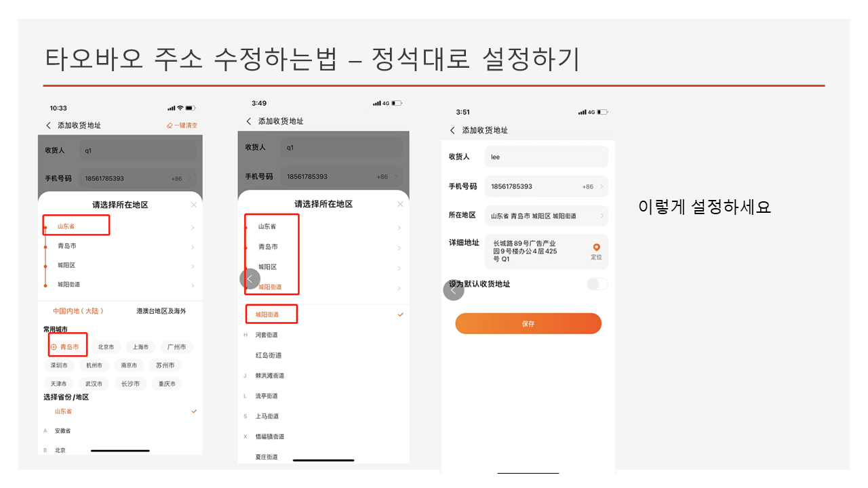Toggle the 设为默认收货地址 switch
The height and width of the screenshot is (488, 868).
tap(597, 284)
